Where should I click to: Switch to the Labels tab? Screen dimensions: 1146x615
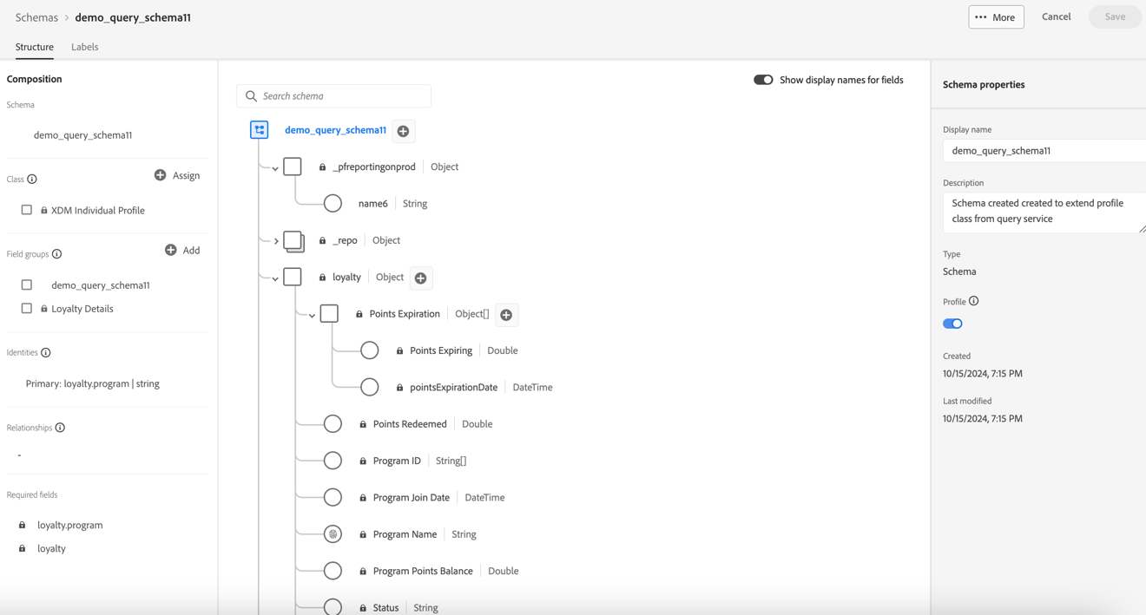tap(84, 47)
